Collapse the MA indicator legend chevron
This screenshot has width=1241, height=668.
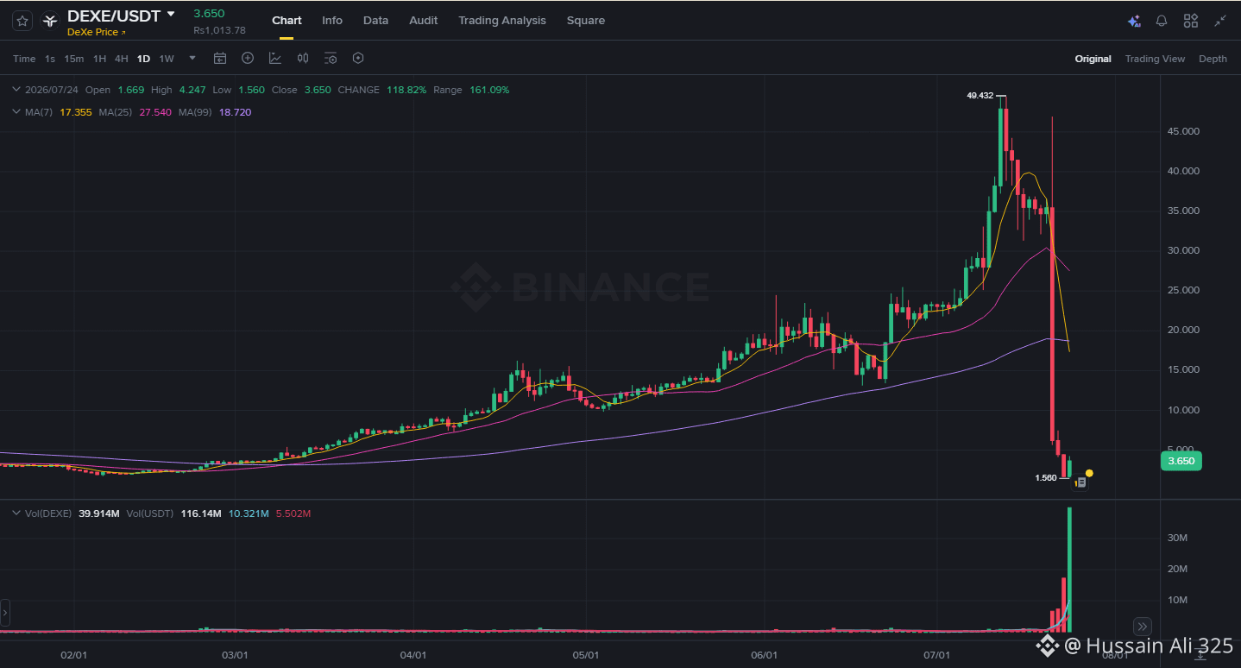(16, 112)
